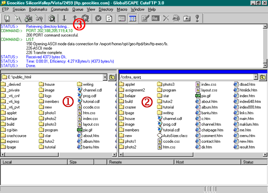
Task: Open the Bookmarks menu
Action: [38, 9]
